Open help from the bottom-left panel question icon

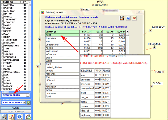tap(19, 117)
